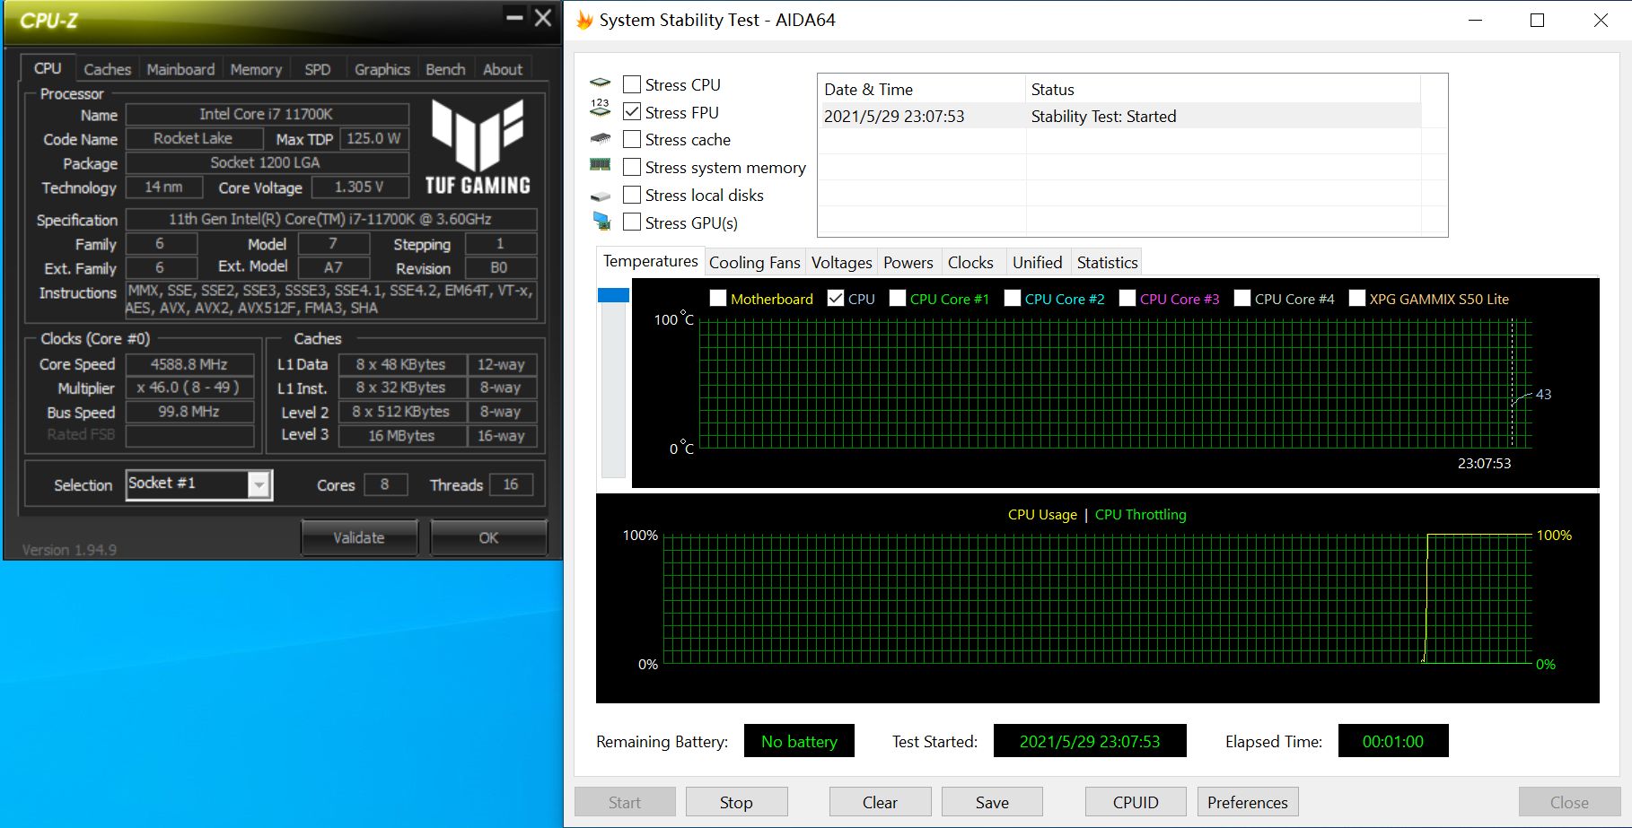
Task: Show the CPU Core #4 temperature line
Action: click(x=1242, y=299)
